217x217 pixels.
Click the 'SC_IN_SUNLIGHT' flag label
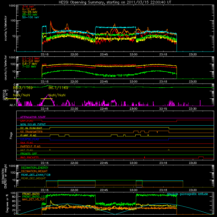tap(31, 128)
